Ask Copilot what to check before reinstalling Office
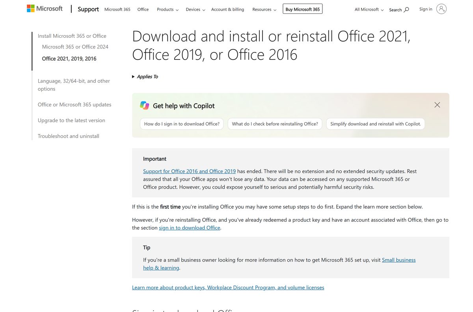Image resolution: width=473 pixels, height=312 pixels. pyautogui.click(x=275, y=124)
